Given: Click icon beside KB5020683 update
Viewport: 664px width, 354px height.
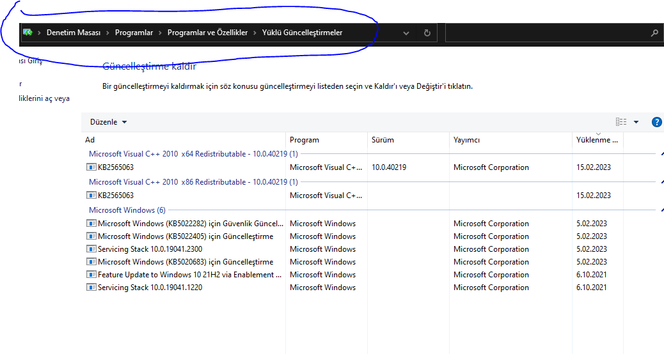Looking at the screenshot, I should click(91, 261).
